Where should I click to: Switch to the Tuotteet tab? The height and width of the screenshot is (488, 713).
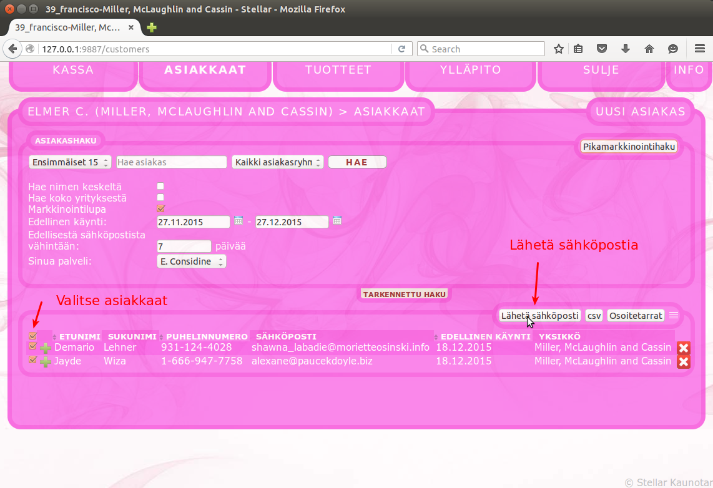(x=338, y=70)
